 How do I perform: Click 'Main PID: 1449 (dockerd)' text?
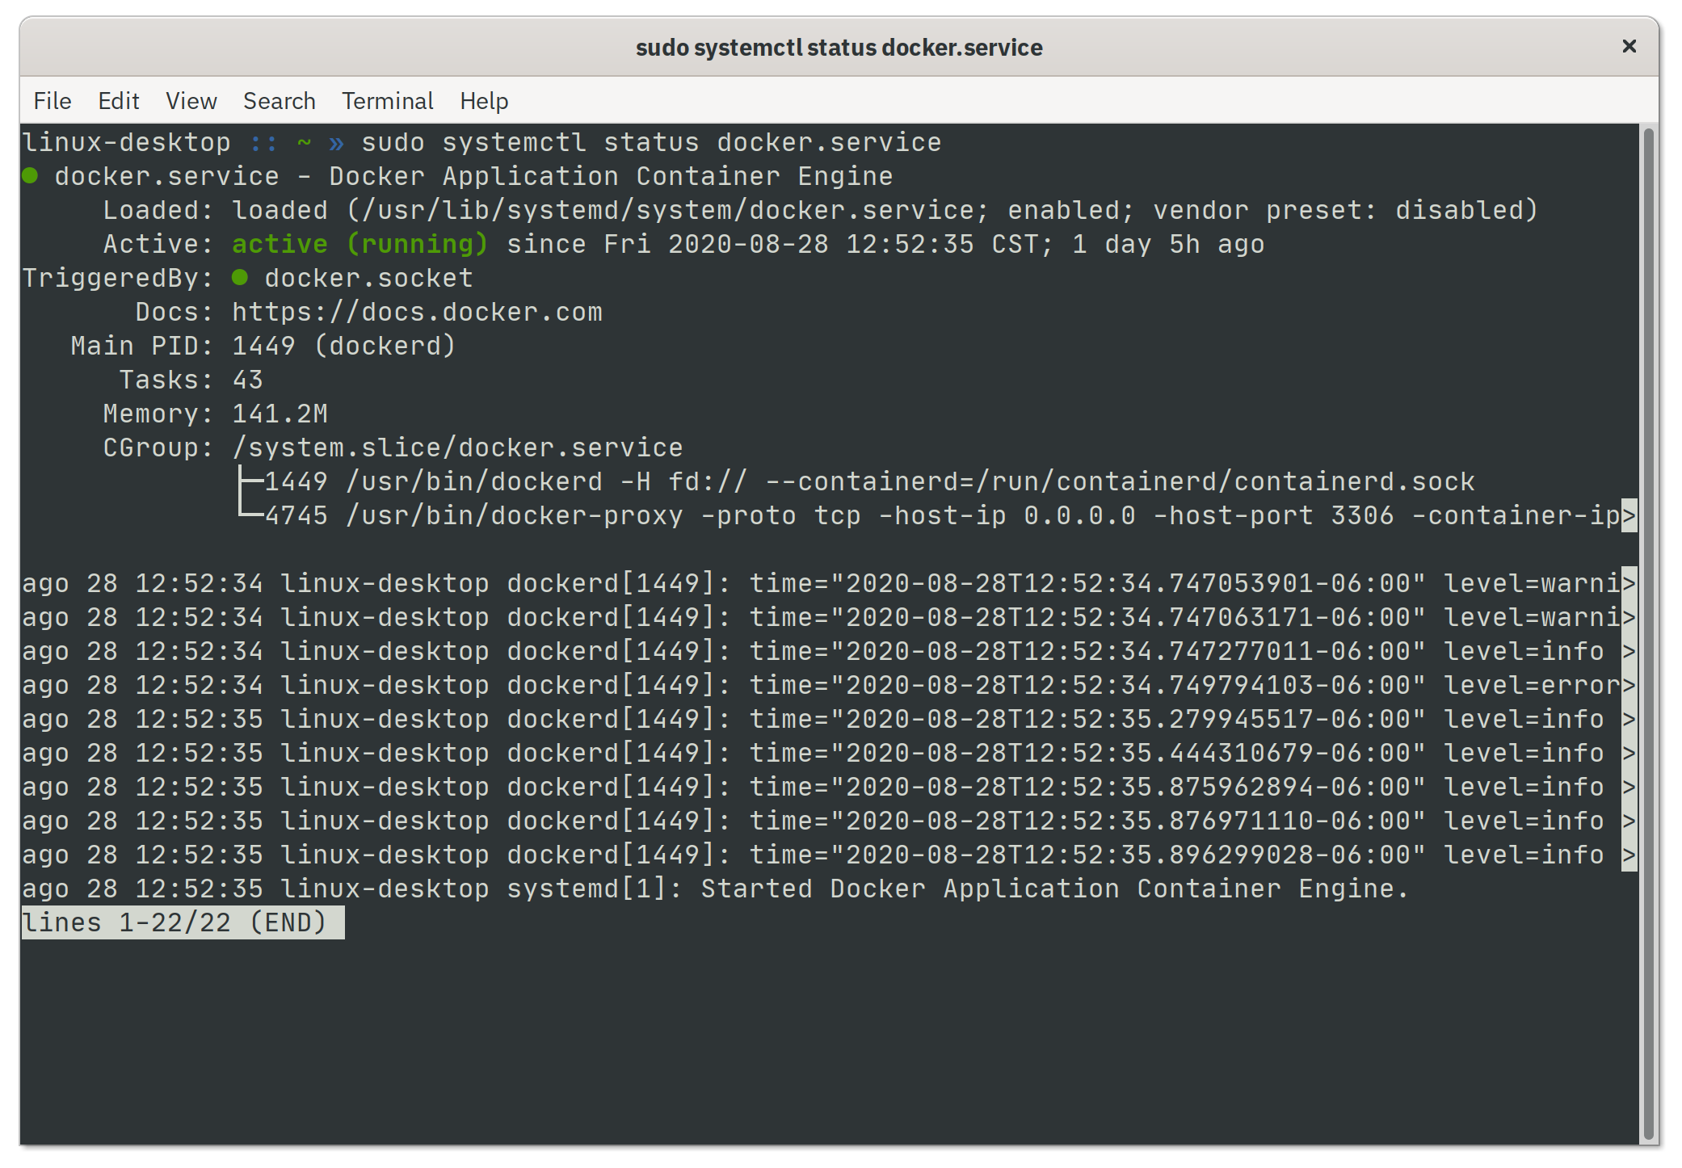pos(263,346)
